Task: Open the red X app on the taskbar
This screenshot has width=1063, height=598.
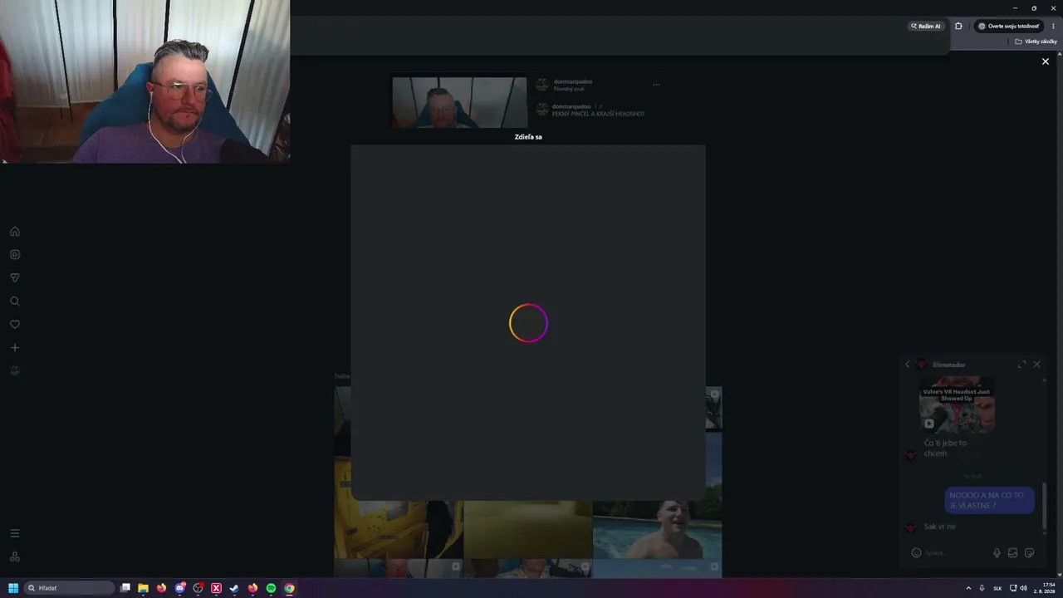Action: [x=216, y=588]
